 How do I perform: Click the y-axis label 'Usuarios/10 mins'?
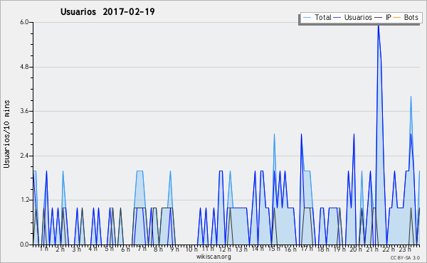click(x=6, y=134)
